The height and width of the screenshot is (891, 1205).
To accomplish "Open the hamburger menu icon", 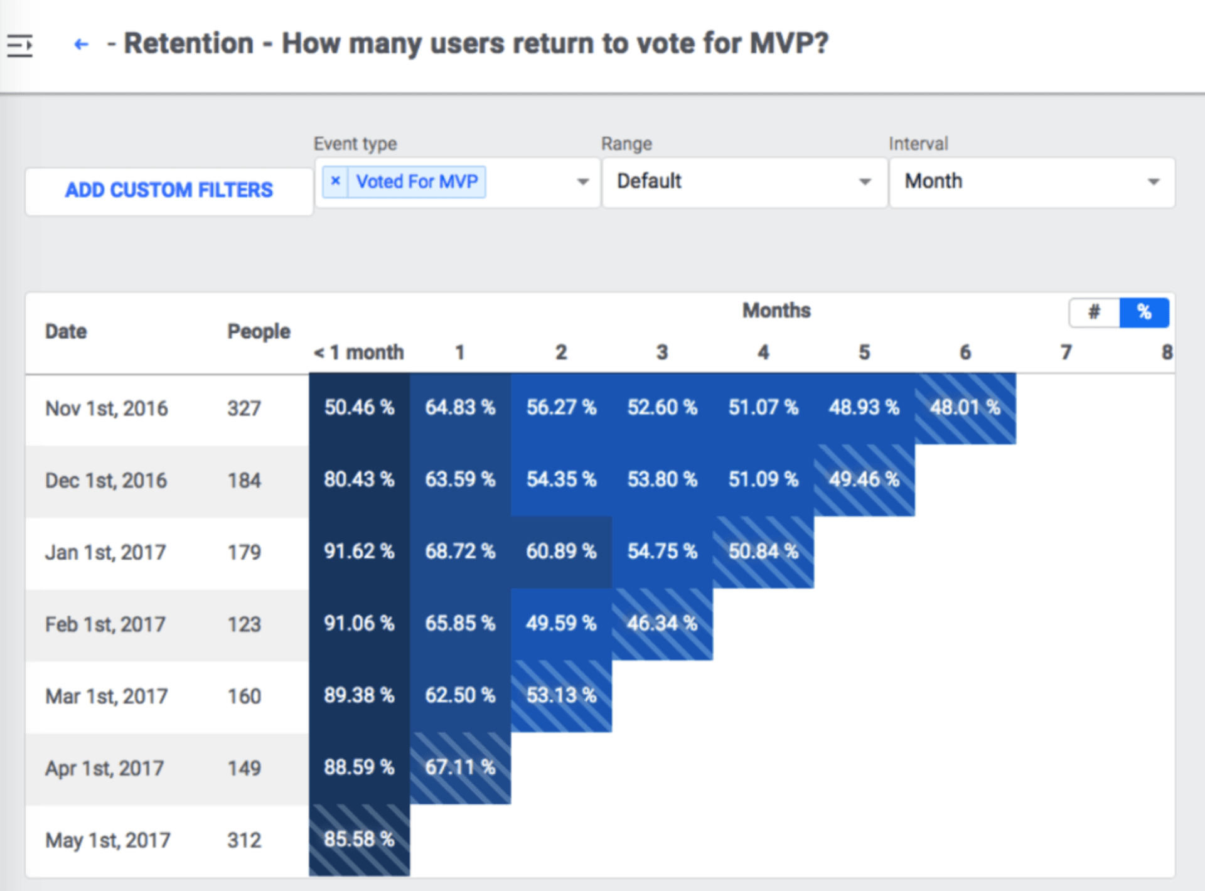I will pos(19,45).
